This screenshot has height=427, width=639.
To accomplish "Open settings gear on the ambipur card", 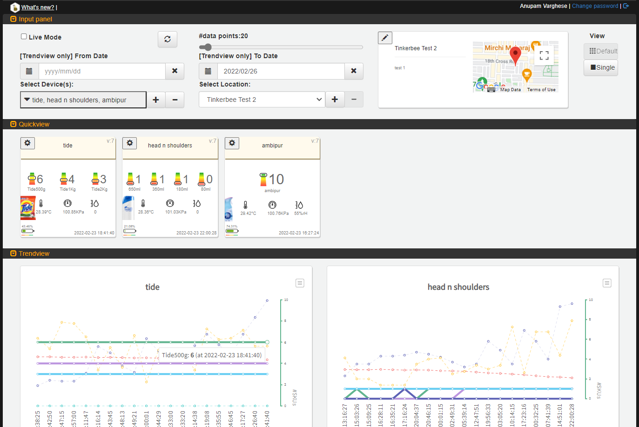I will click(232, 143).
